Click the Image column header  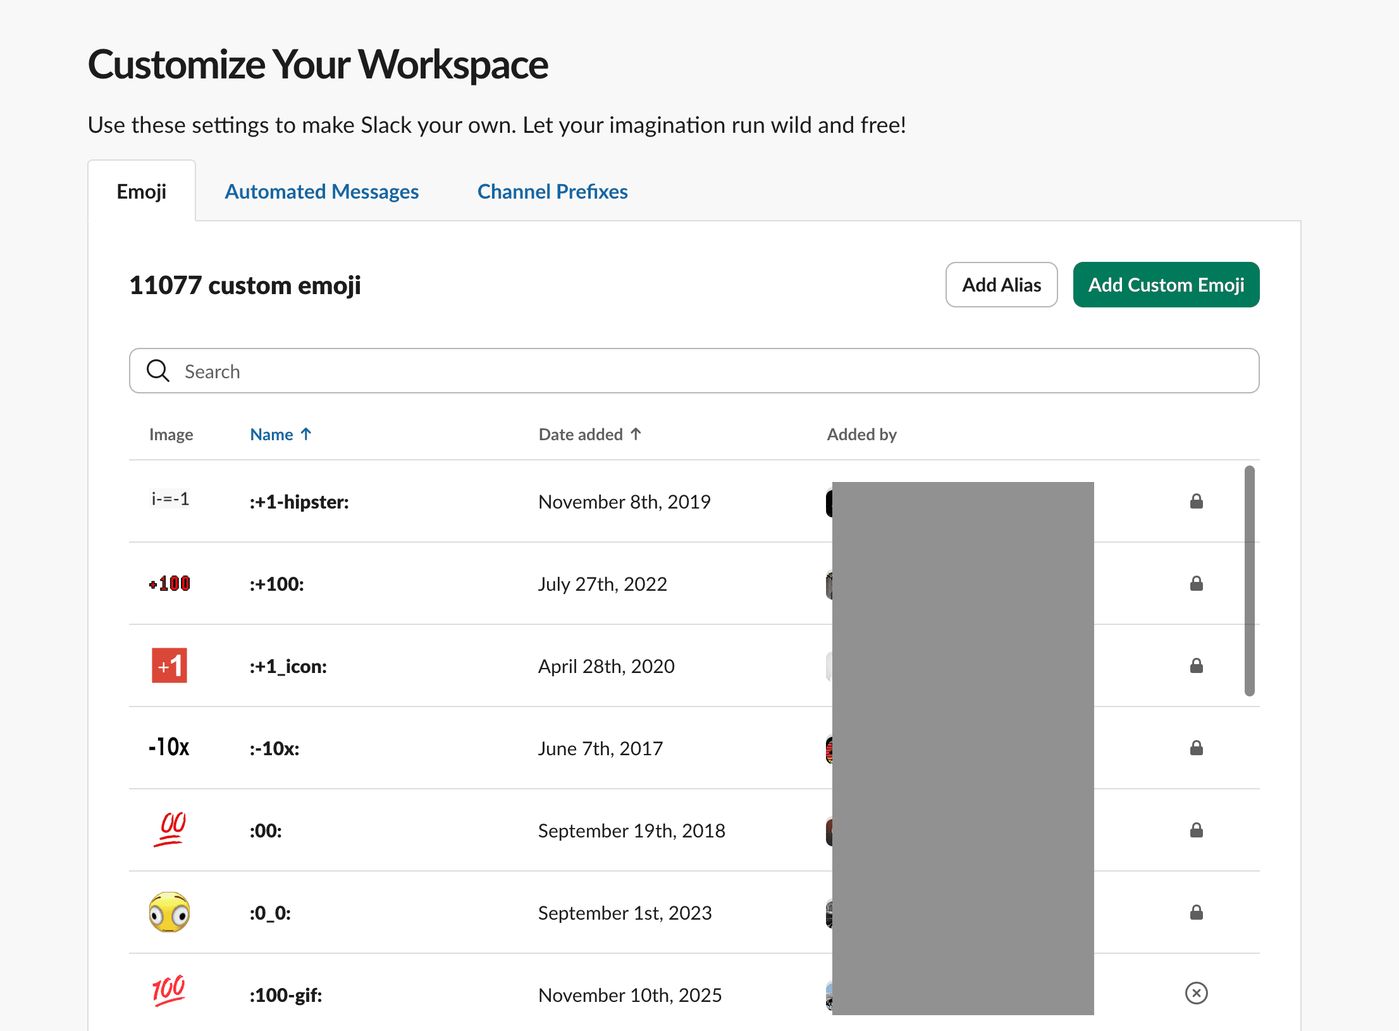point(171,434)
